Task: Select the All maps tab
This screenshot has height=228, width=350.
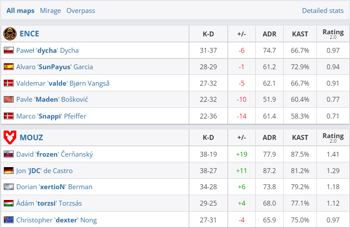Action: (x=20, y=10)
